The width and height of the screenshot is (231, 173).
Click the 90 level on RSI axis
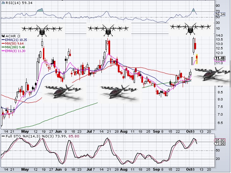click(218, 6)
